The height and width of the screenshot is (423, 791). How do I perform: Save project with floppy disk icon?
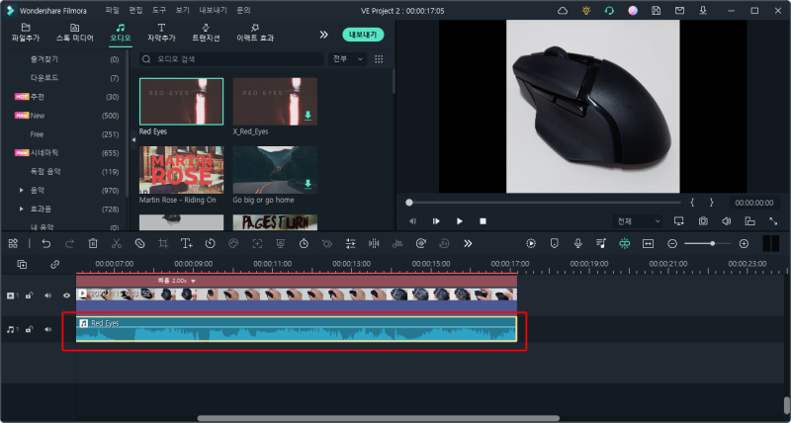(x=656, y=11)
